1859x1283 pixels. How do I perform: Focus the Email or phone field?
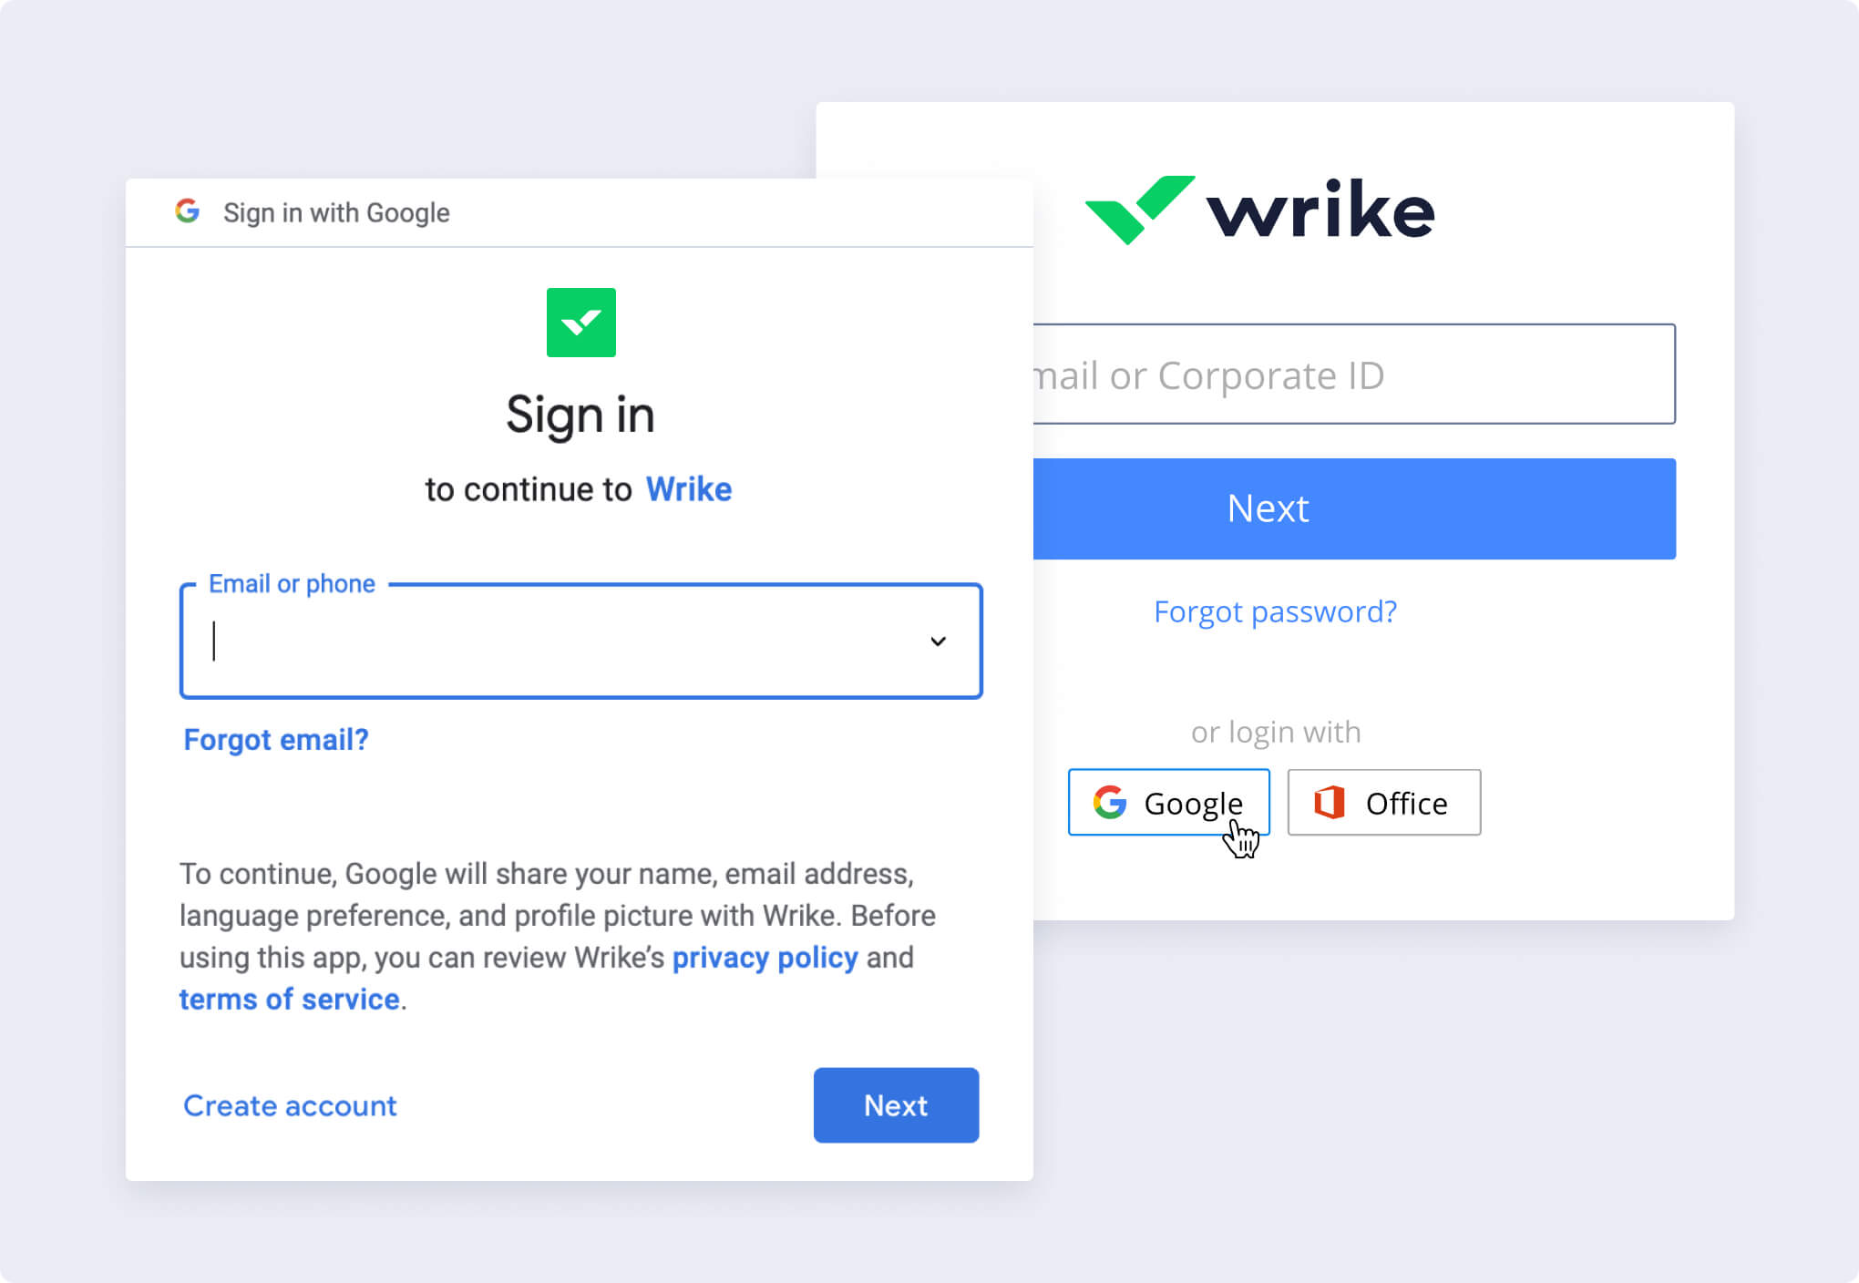(580, 641)
